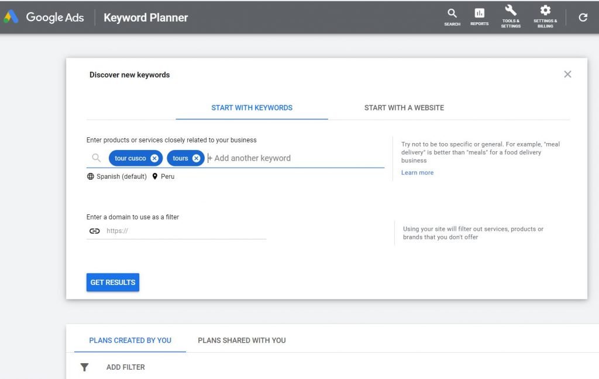Click the refresh icon in header
Image resolution: width=599 pixels, height=379 pixels.
pos(583,17)
